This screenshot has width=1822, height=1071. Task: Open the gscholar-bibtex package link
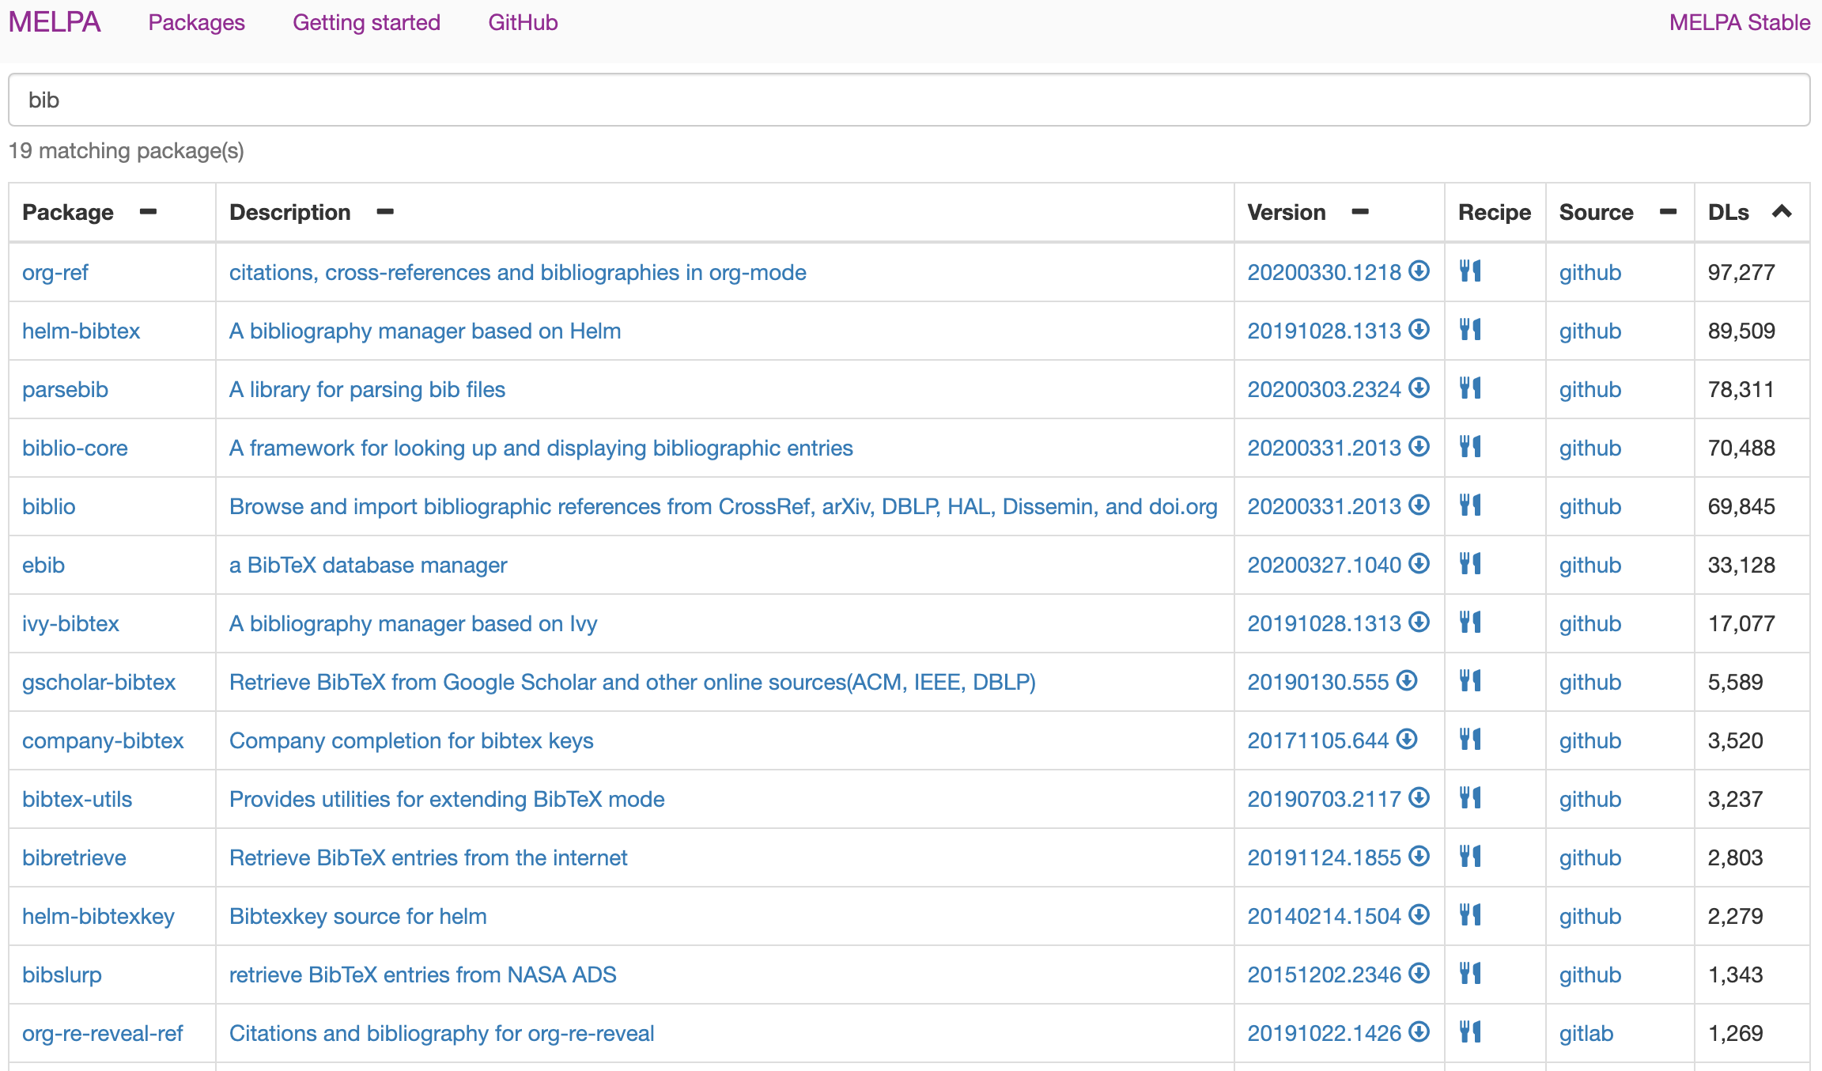click(99, 682)
